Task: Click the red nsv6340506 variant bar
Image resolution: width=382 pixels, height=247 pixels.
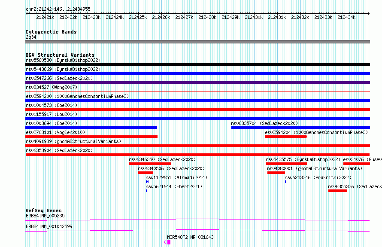Action: click(146, 173)
